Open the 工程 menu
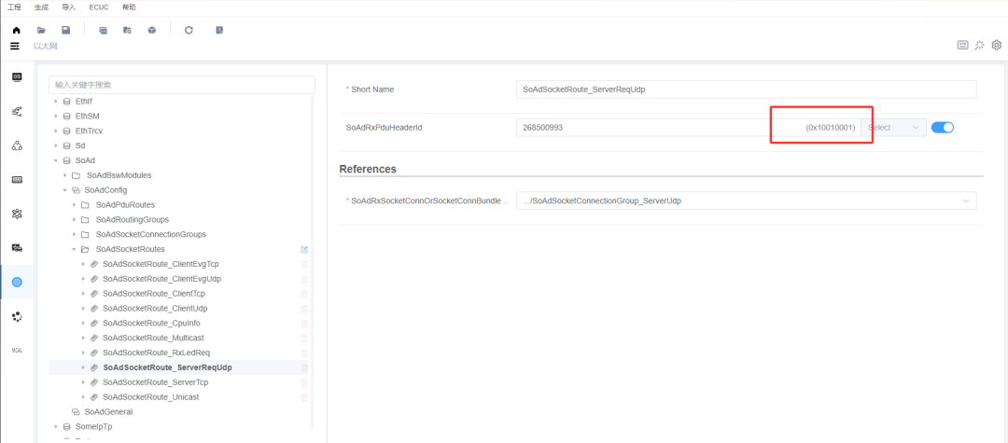Image resolution: width=1008 pixels, height=443 pixels. (x=14, y=7)
